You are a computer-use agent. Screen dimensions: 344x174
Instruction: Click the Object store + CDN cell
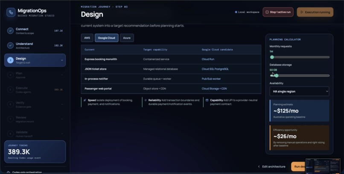[x=155, y=89]
